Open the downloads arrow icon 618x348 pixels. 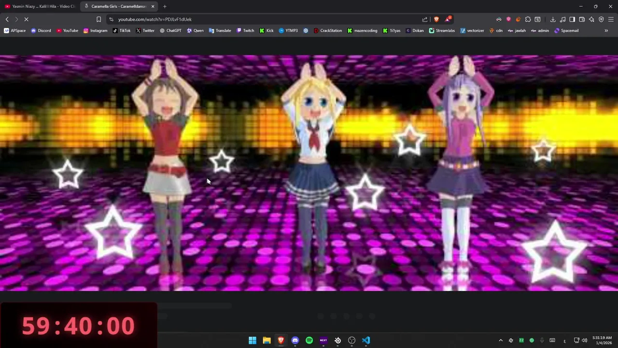coord(553,19)
